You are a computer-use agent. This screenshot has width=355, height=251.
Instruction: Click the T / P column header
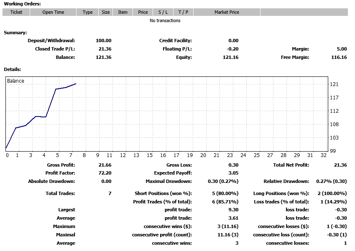183,12
